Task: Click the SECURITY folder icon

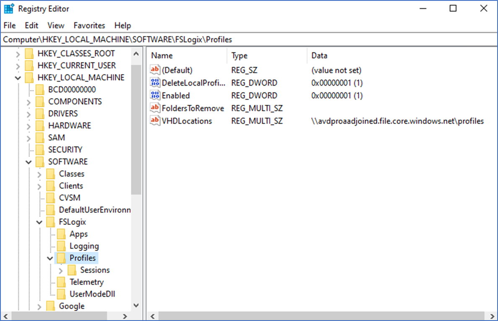Action: pos(40,149)
